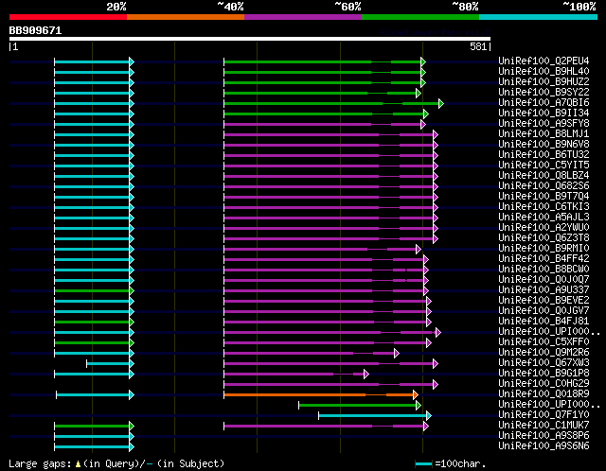
Task: Select the UniRef100_Q0J0Q7 label
Action: coord(544,280)
